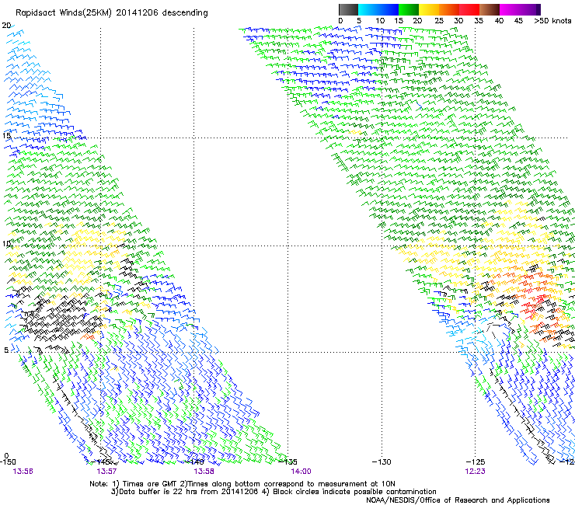This screenshot has height=505, width=575.
Task: Click the latitude label '15'
Action: point(6,136)
